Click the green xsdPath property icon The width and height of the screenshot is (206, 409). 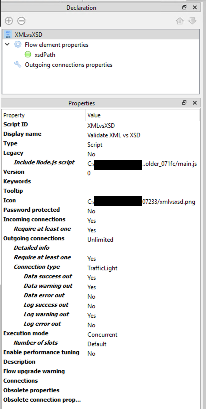coord(28,55)
